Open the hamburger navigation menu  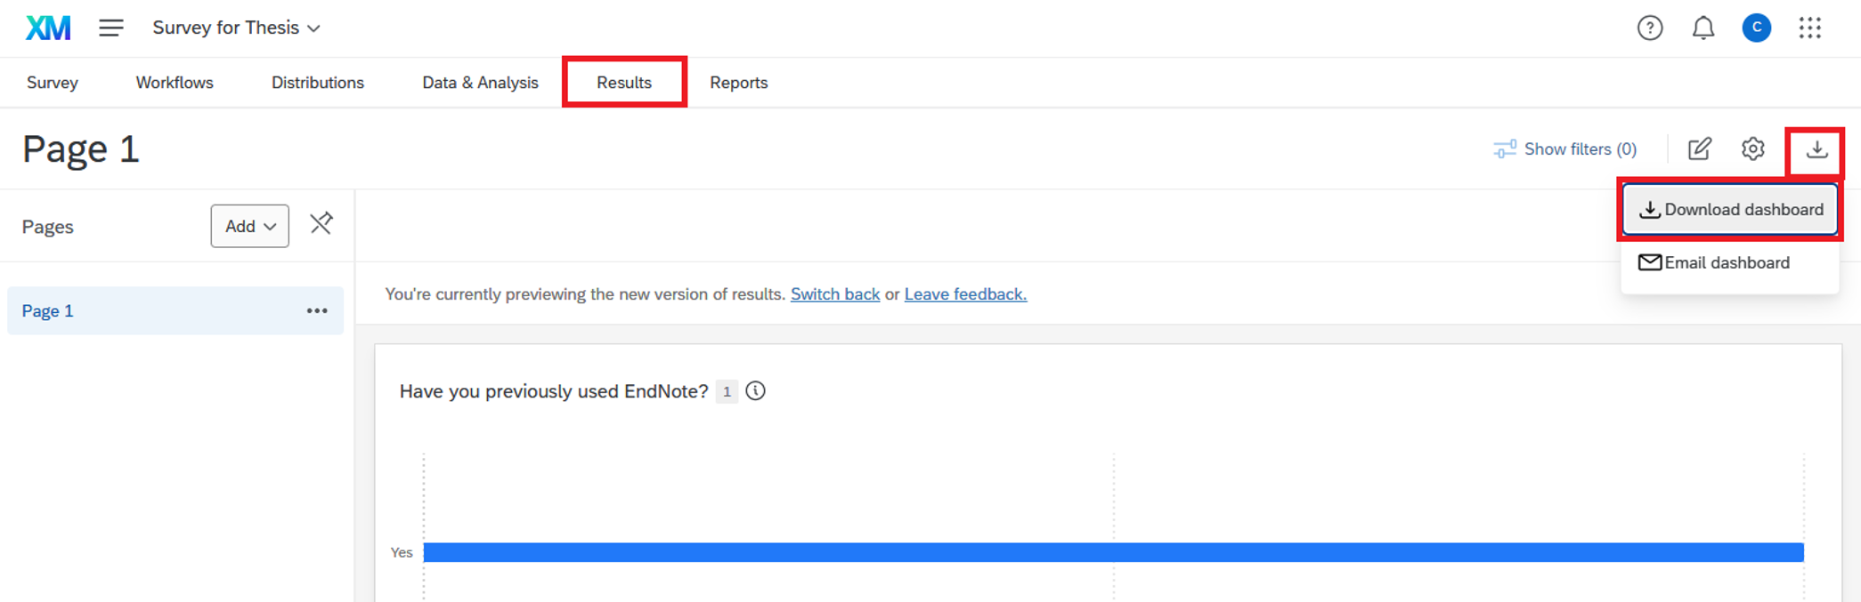(x=111, y=28)
